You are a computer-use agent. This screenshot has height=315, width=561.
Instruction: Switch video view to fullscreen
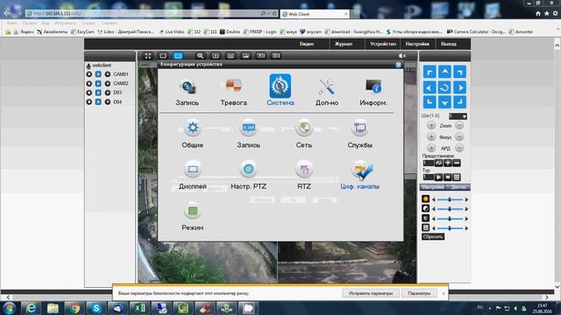coord(148,56)
